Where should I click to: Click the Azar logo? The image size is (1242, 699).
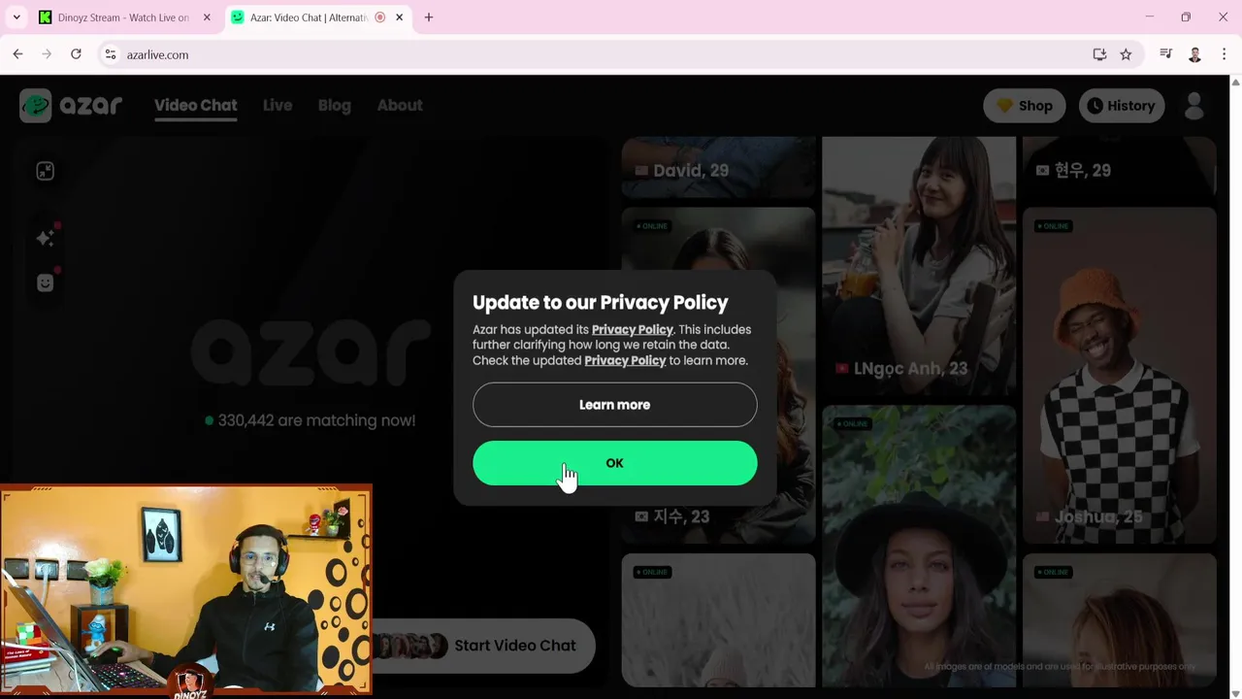pyautogui.click(x=71, y=105)
